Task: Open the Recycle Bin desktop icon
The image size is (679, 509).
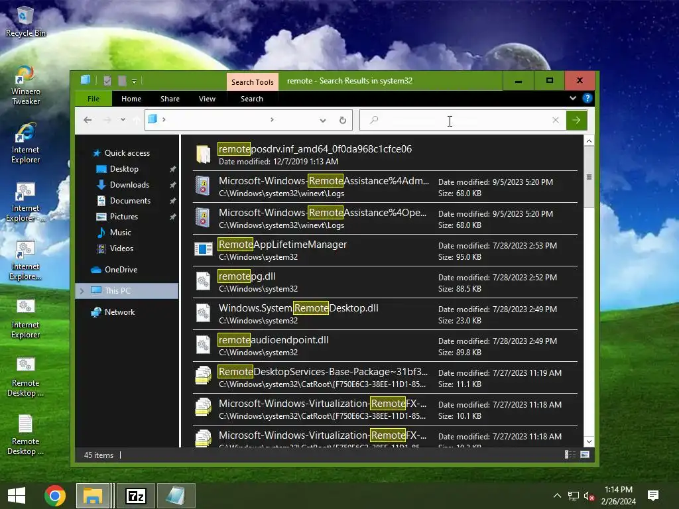Action: coord(25,22)
